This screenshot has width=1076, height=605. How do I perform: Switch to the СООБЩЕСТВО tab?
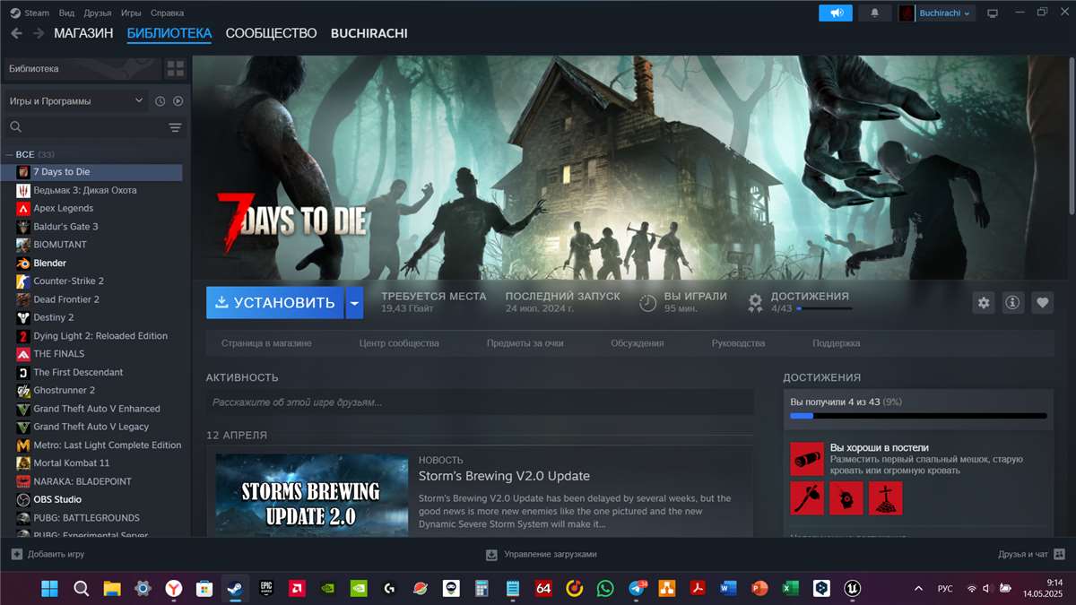coord(270,33)
